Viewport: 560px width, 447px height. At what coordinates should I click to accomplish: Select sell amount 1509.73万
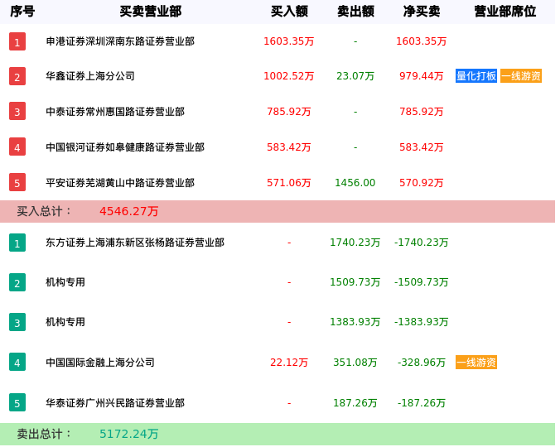(x=355, y=282)
